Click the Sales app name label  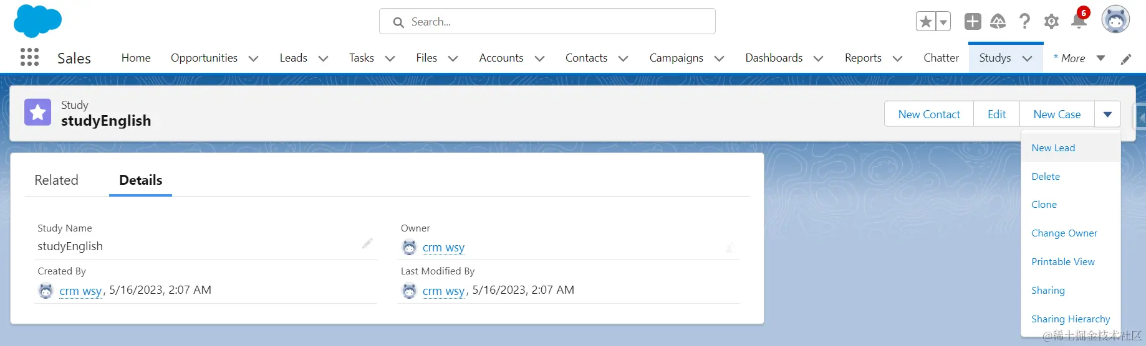point(74,58)
